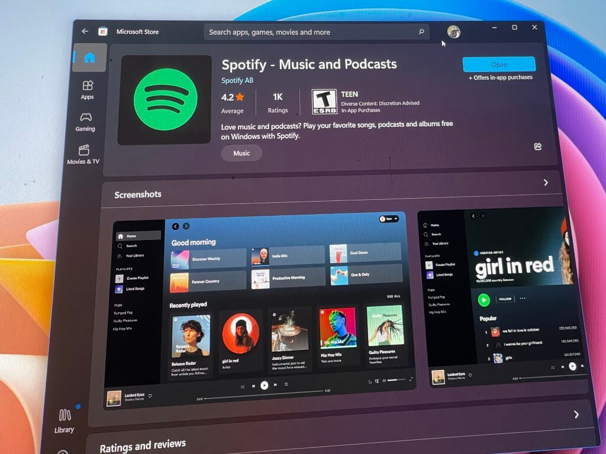The image size is (606, 454).
Task: Click the Microsoft Store bag logo
Action: point(102,32)
